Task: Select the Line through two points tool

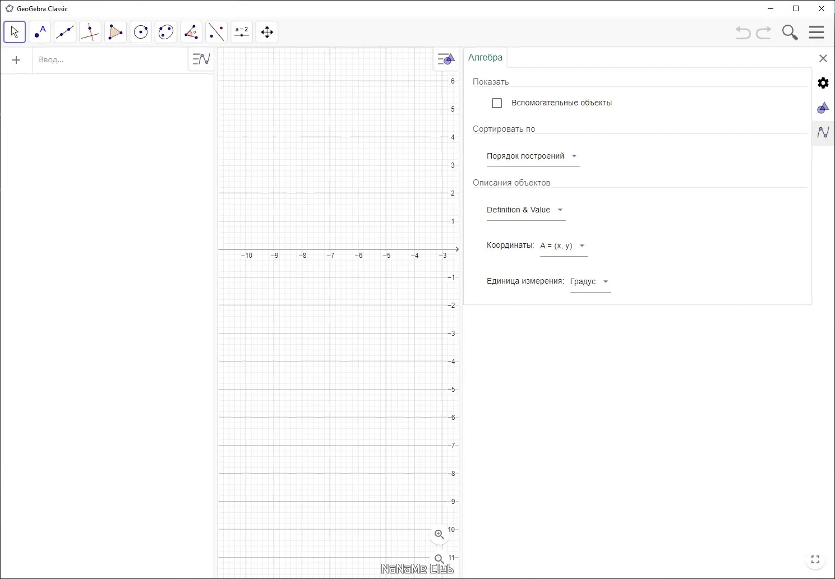Action: click(65, 32)
